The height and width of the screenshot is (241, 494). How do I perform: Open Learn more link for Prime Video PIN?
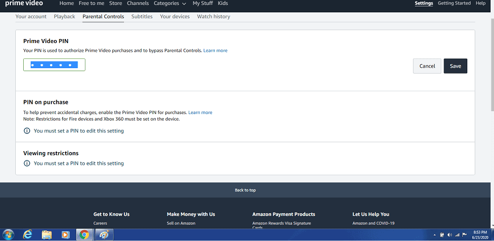coord(215,50)
